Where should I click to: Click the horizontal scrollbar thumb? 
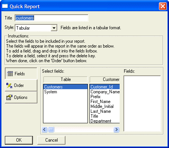(x=51, y=129)
